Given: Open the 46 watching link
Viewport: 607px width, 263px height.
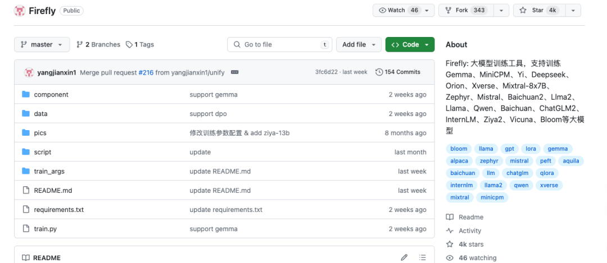Looking at the screenshot, I should (471, 257).
